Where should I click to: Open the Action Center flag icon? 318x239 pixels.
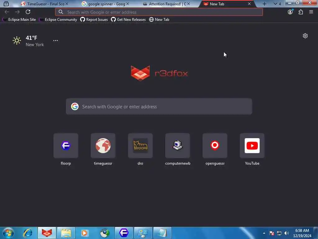272,233
